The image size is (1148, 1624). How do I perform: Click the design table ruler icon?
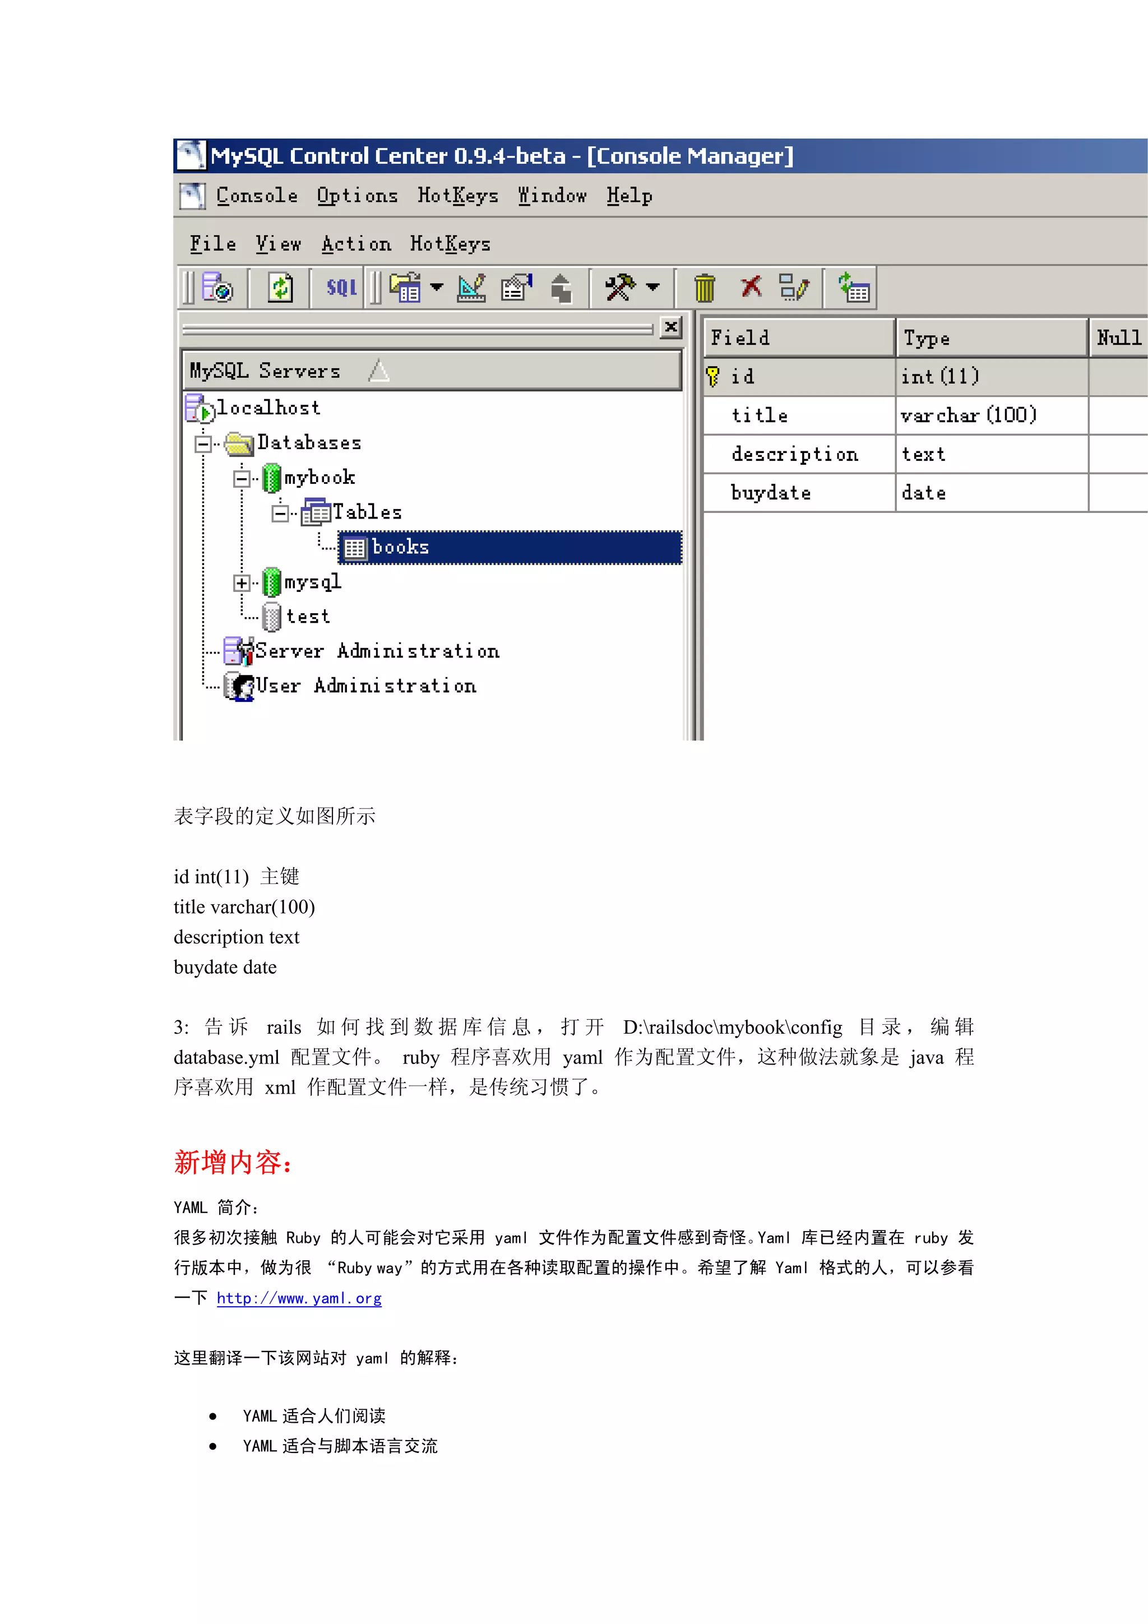471,288
